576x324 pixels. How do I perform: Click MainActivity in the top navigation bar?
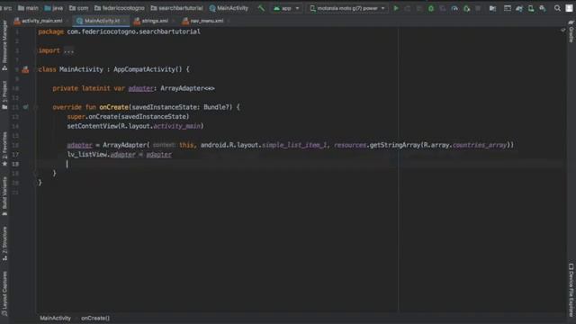coord(229,8)
